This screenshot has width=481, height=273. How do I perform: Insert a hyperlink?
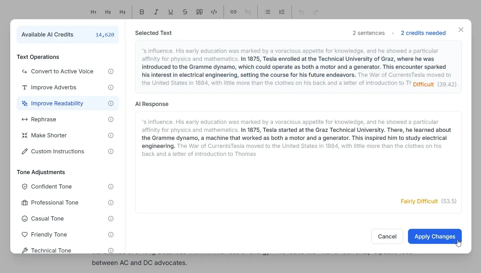(233, 12)
